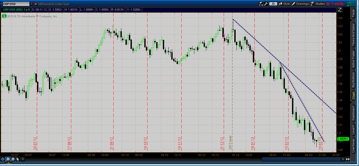Open the Drawings menu

coord(300,4)
